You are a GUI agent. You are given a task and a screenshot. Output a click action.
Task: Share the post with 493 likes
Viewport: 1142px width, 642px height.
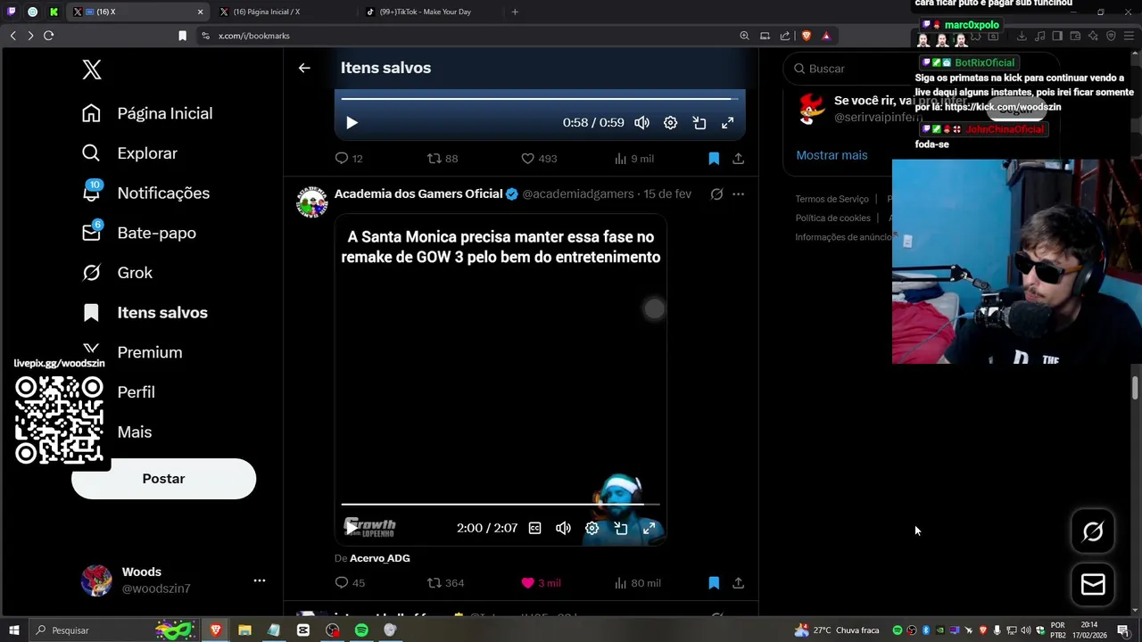tap(739, 159)
